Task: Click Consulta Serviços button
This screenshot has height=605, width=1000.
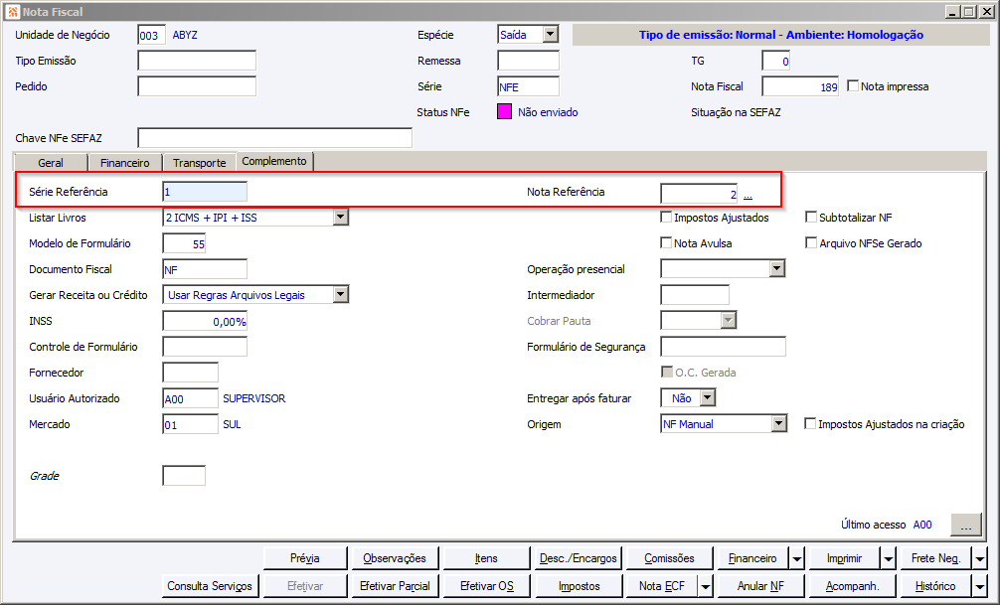Action: click(210, 586)
